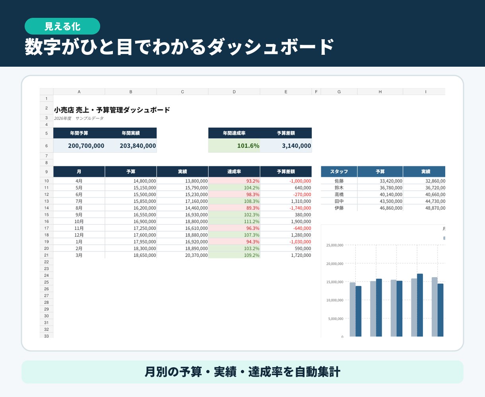Select column A header
The height and width of the screenshot is (397, 485).
[79, 92]
